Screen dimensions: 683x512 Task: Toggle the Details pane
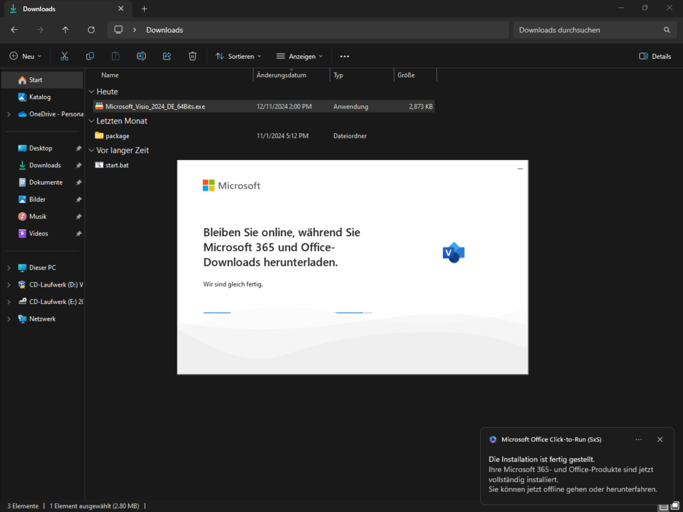(655, 57)
